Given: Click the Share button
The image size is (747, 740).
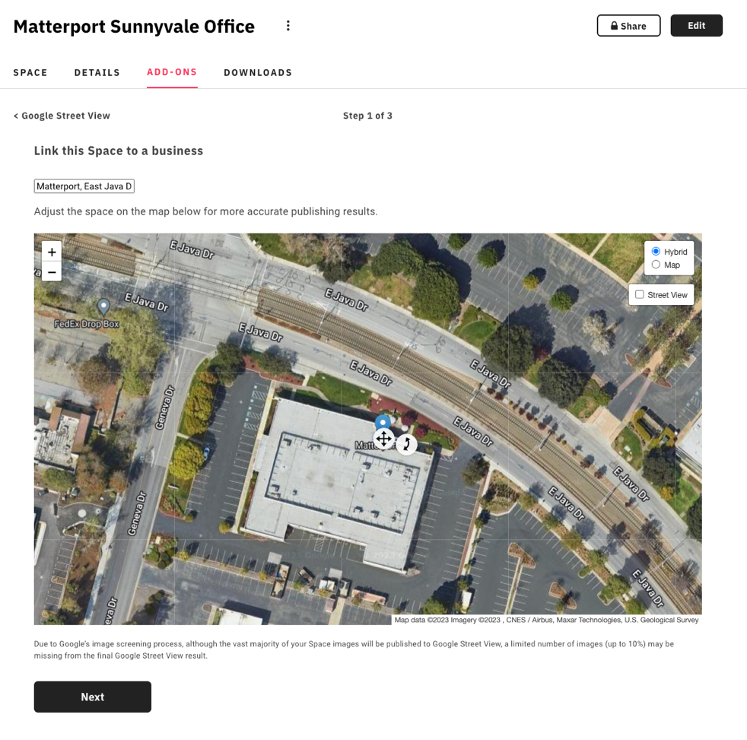Looking at the screenshot, I should coord(628,25).
